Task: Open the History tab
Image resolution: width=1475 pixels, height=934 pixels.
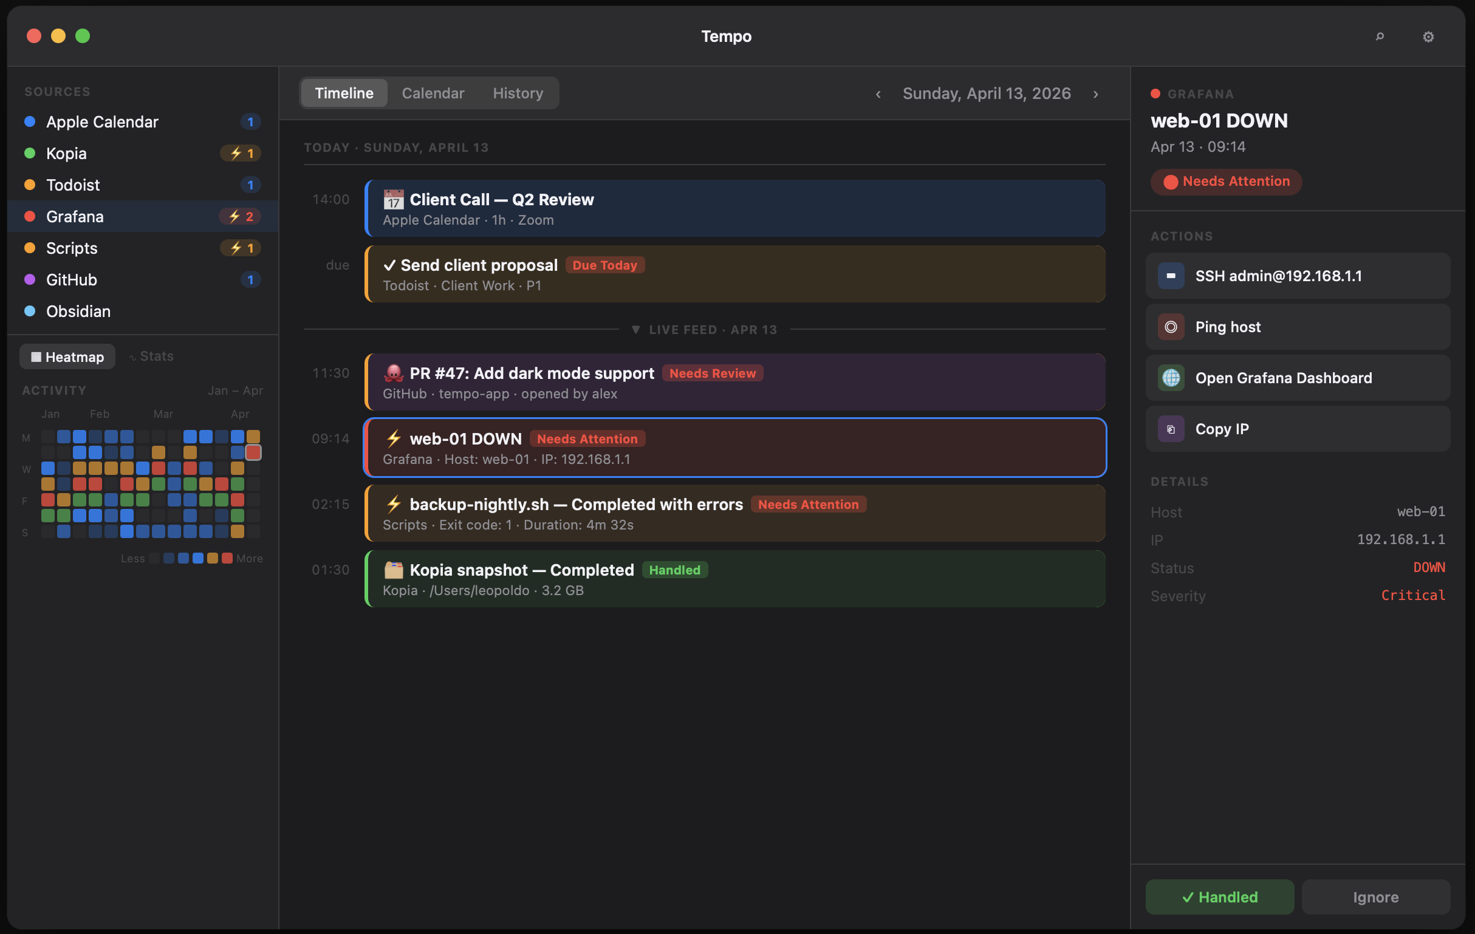Action: pyautogui.click(x=518, y=93)
